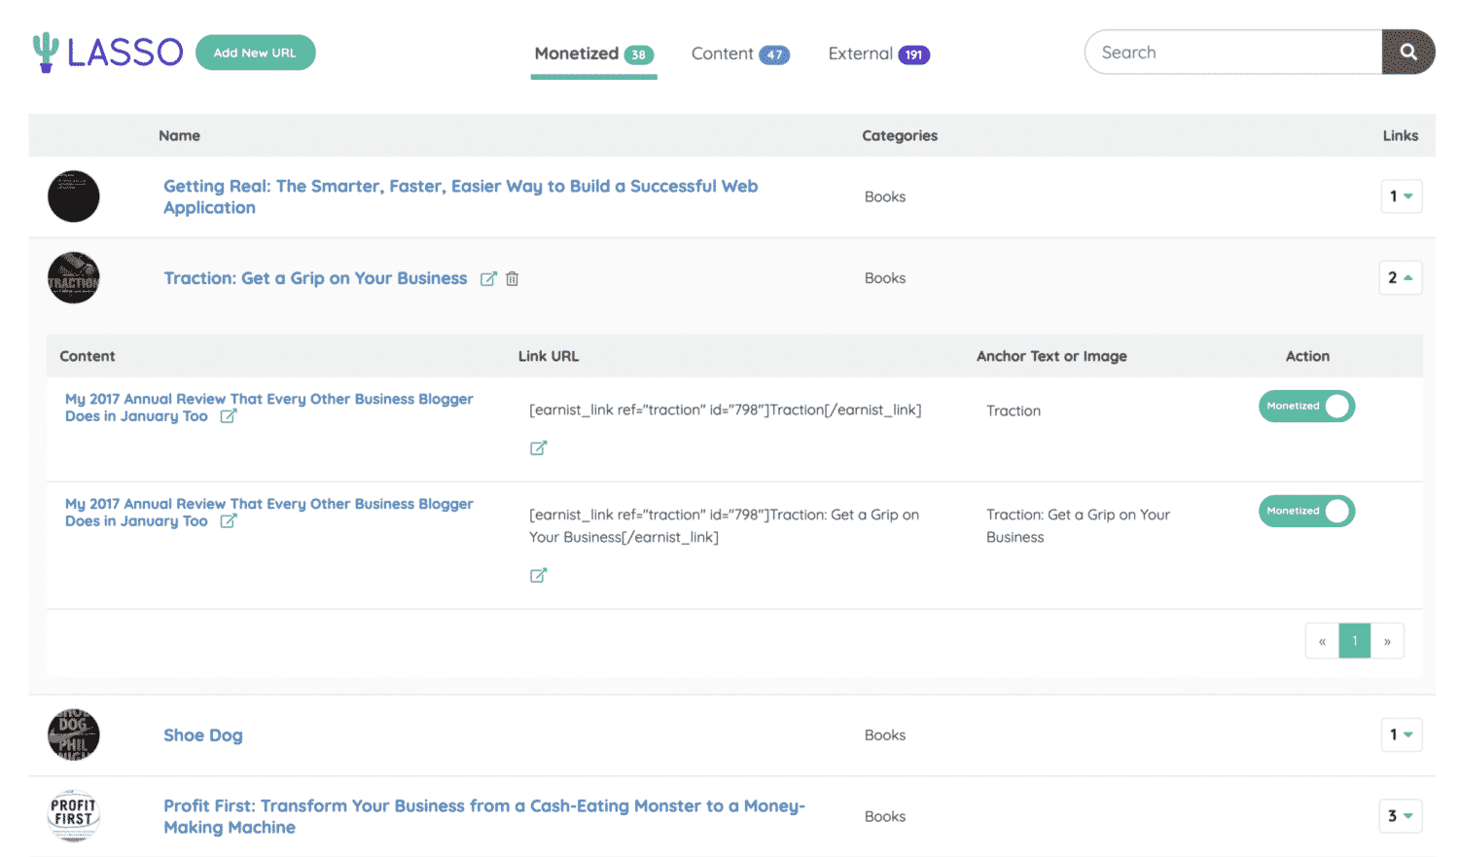
Task: Go to previous page in pagination
Action: pyautogui.click(x=1322, y=641)
